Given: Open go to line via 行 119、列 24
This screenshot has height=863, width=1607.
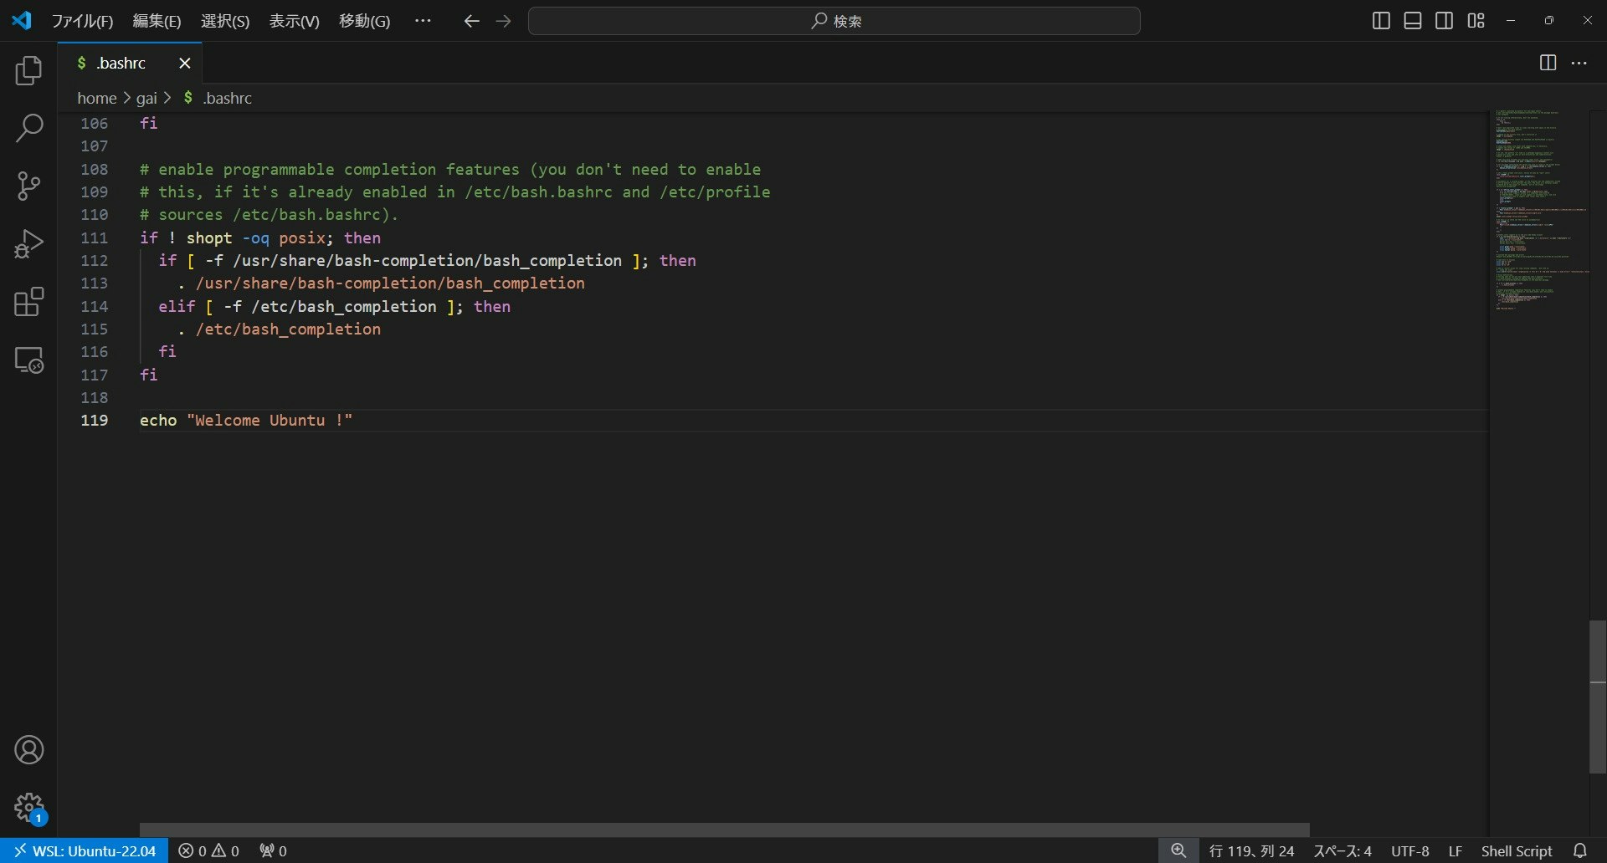Looking at the screenshot, I should coord(1252,850).
